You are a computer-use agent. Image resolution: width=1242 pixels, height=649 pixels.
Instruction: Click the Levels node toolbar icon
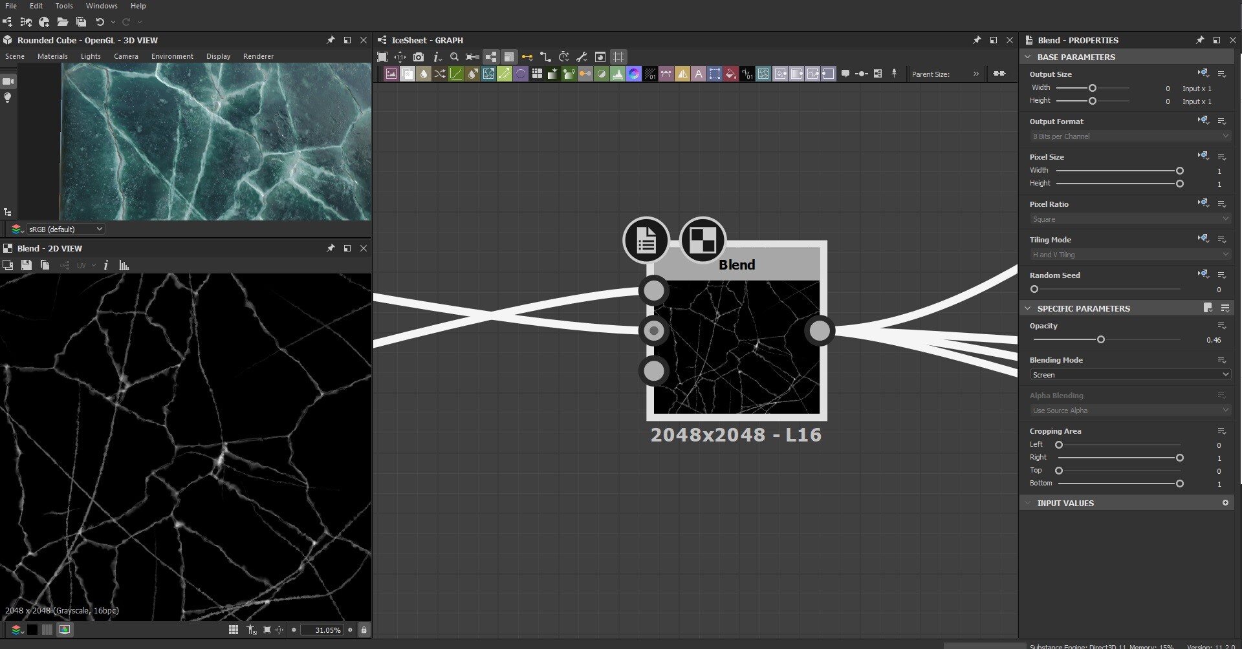click(x=618, y=74)
